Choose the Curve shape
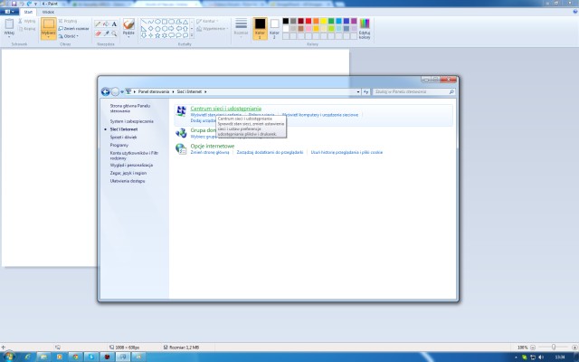Image resolution: width=579 pixels, height=362 pixels. click(151, 22)
